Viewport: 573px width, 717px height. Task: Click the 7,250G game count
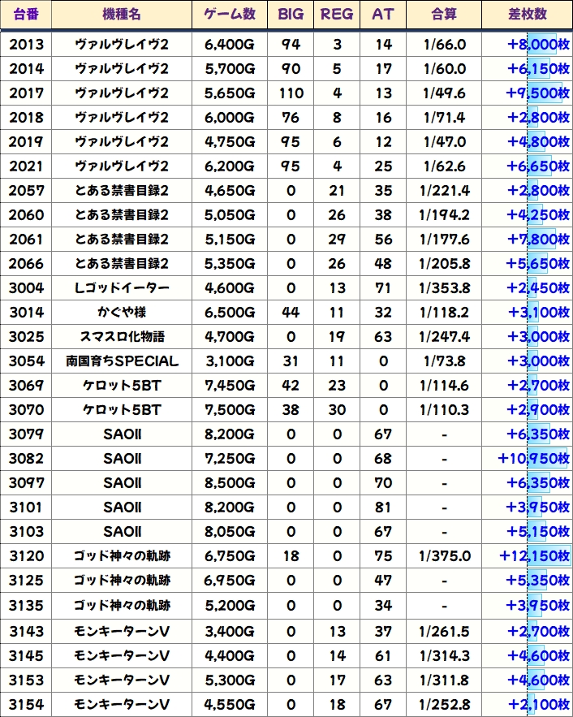click(x=230, y=459)
